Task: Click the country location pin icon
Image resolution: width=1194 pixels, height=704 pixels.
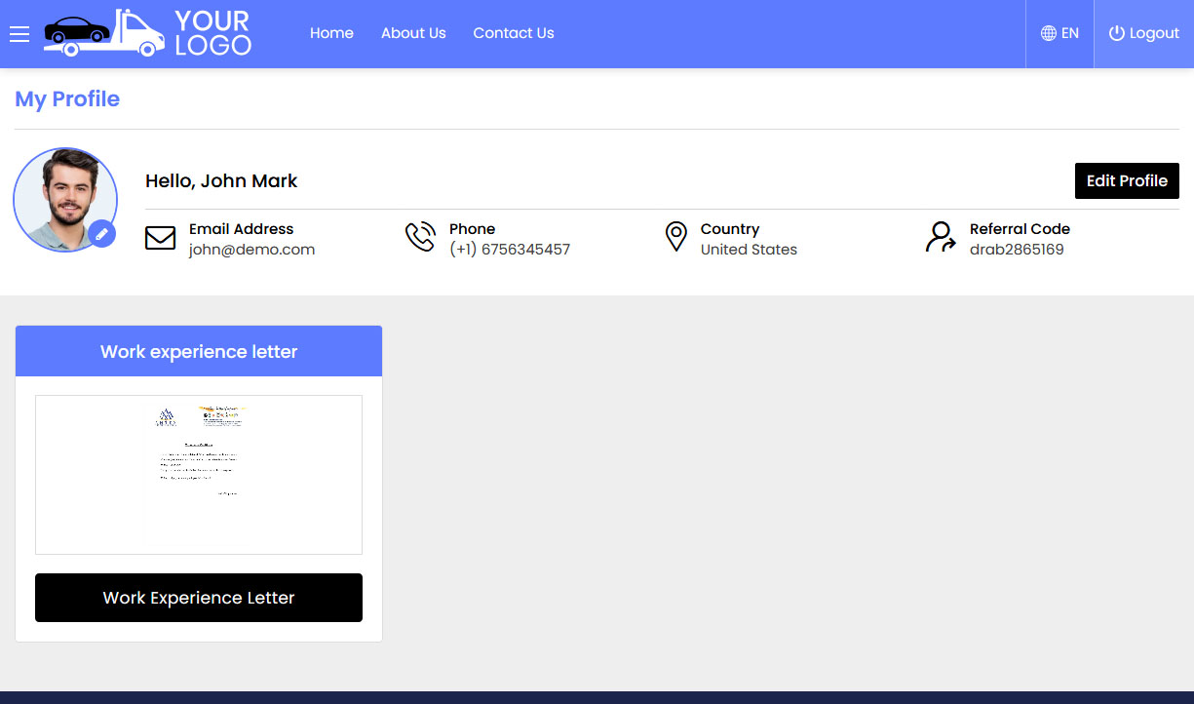Action: (x=675, y=237)
